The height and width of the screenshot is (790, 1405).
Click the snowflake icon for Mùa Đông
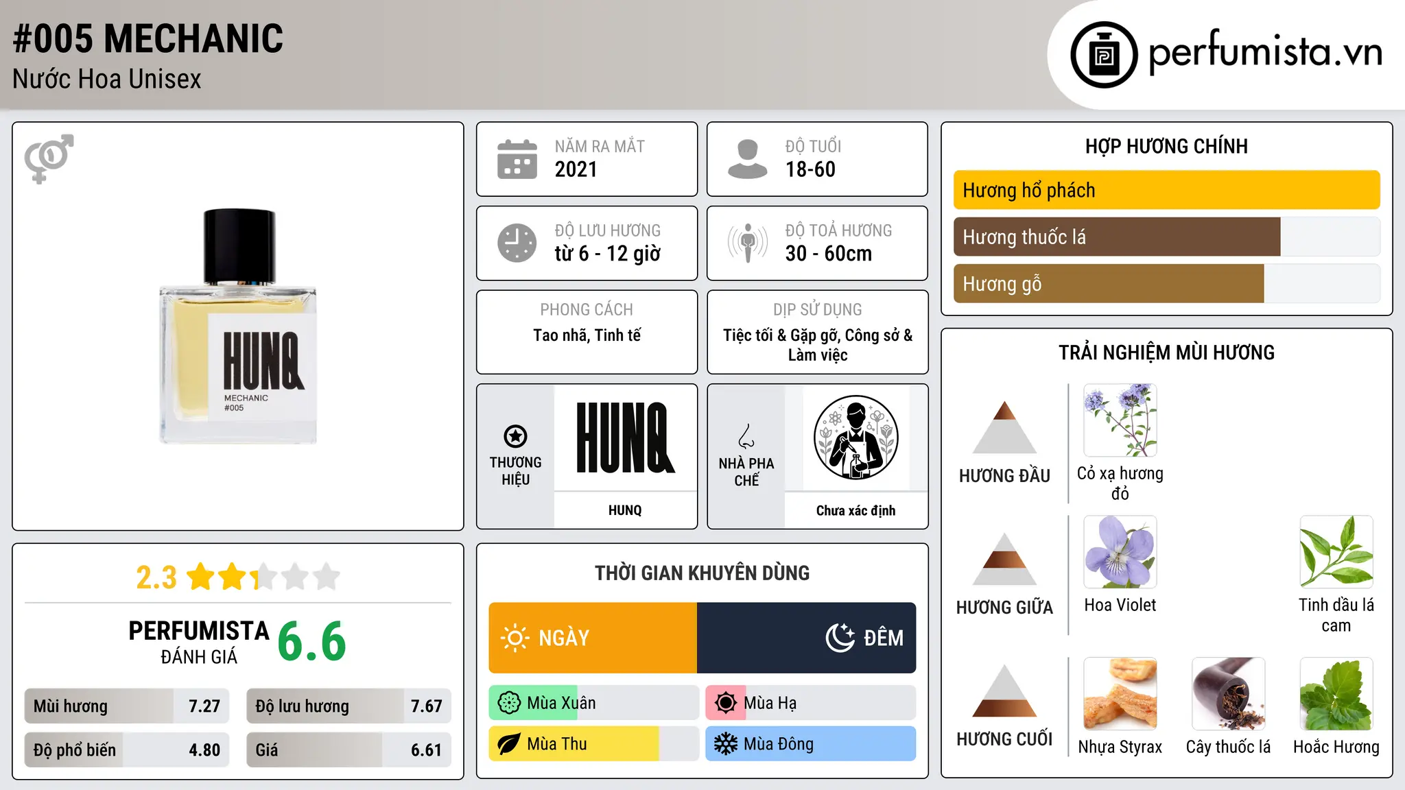coord(726,744)
